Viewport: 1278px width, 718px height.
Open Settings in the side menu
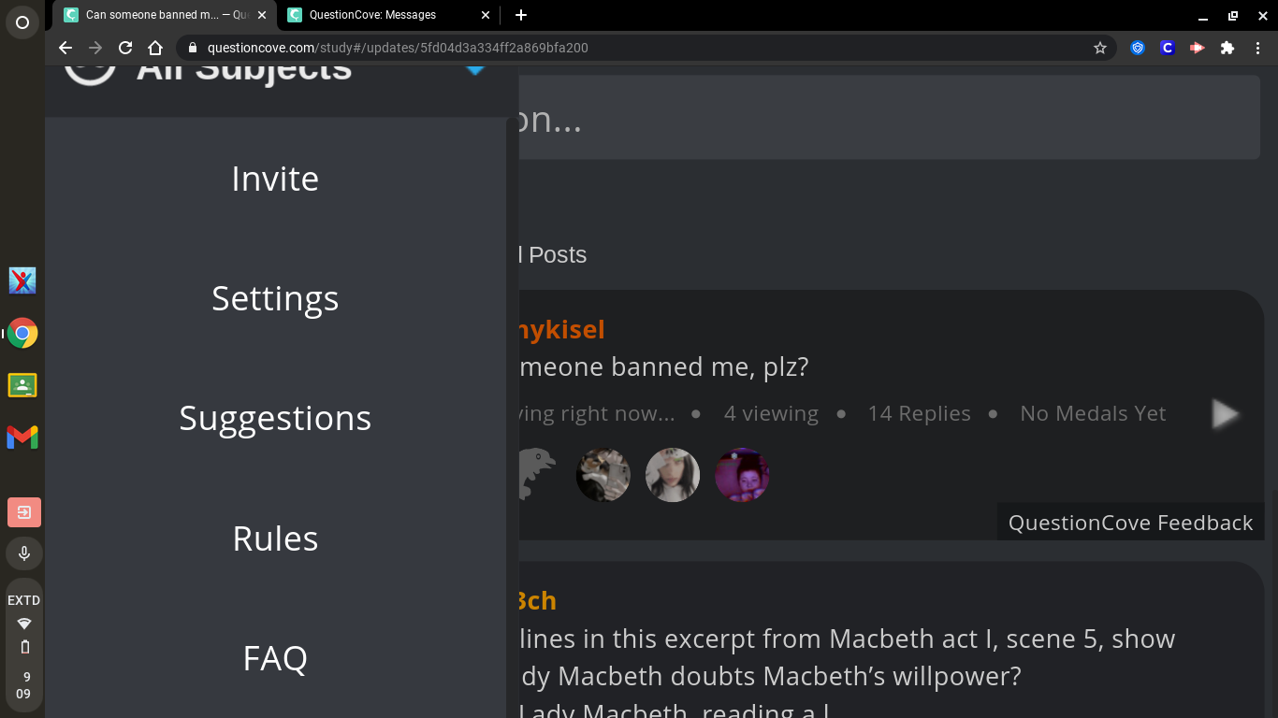pyautogui.click(x=275, y=298)
